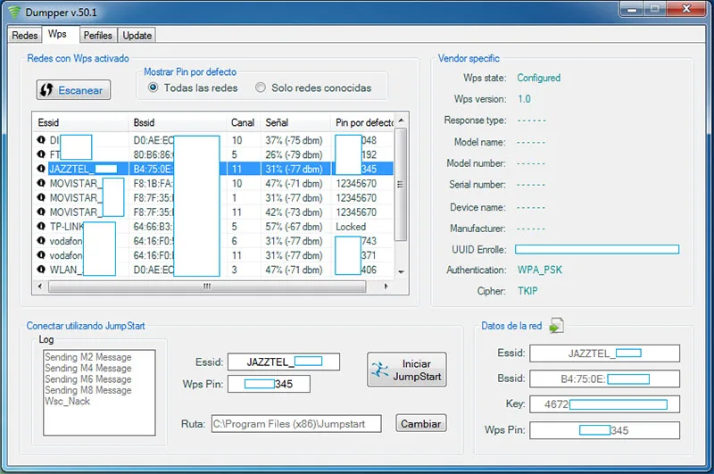Sort networks by the Canal column header

coord(243,122)
